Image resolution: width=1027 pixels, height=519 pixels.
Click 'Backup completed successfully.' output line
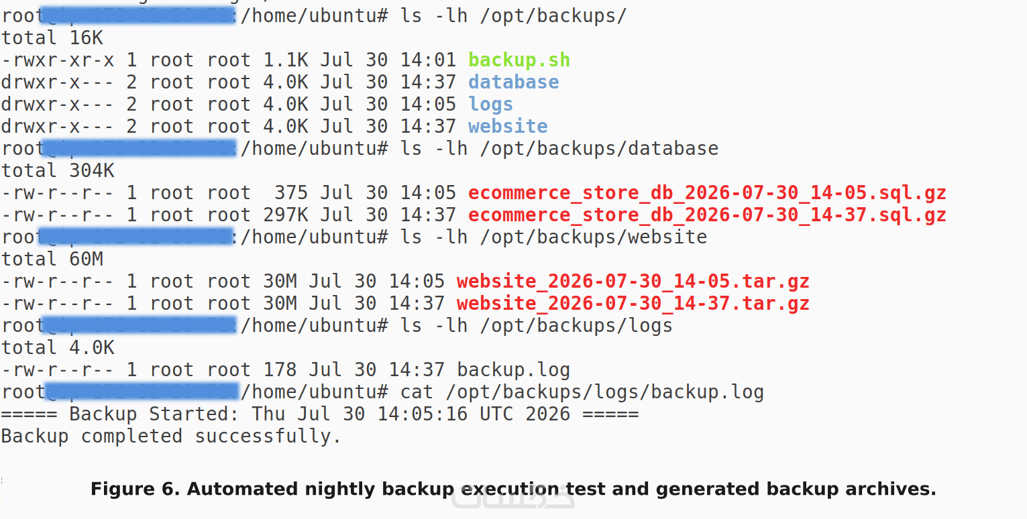[172, 437]
